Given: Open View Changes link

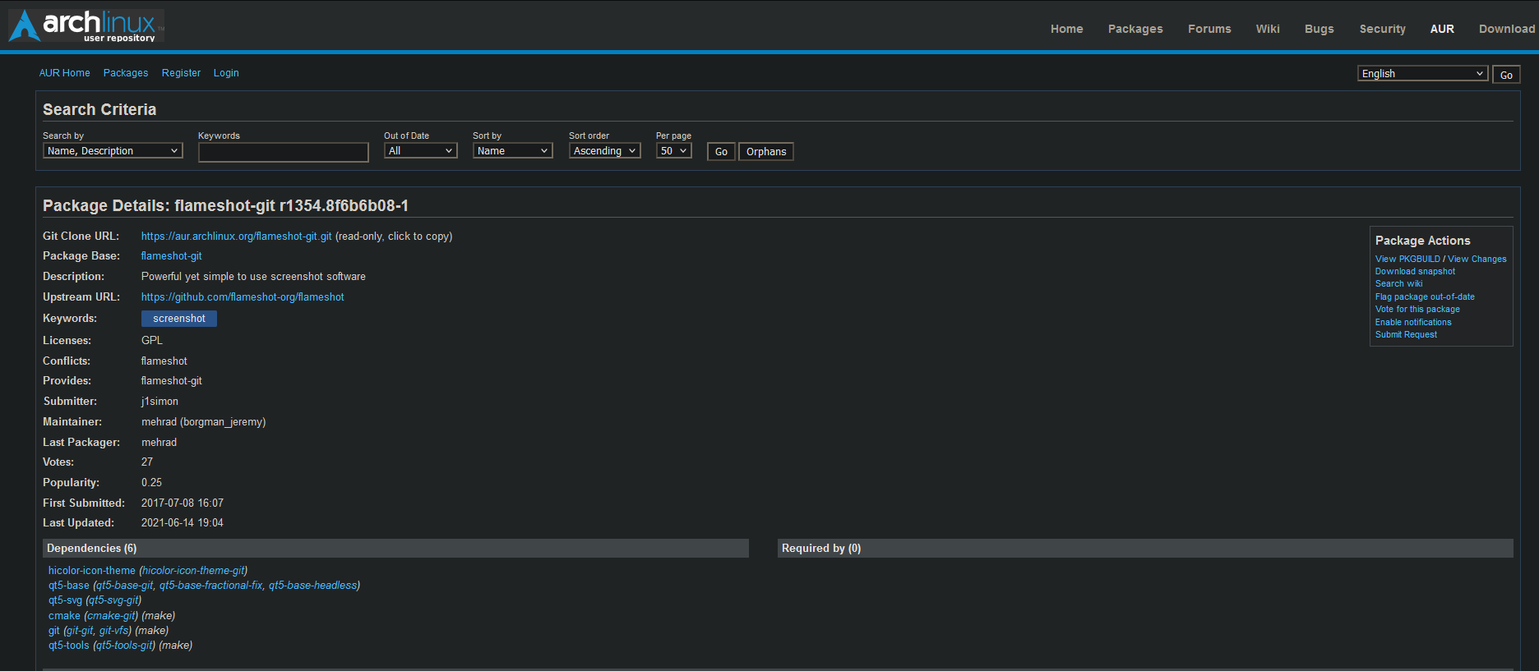Looking at the screenshot, I should pos(1477,259).
